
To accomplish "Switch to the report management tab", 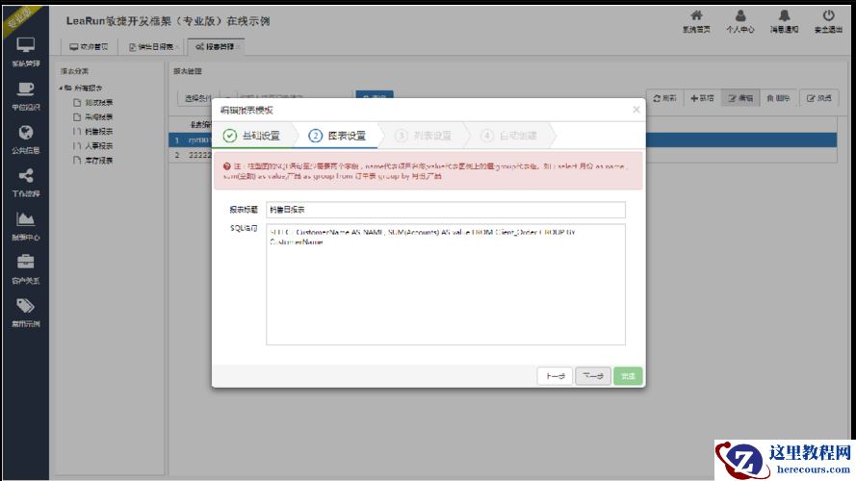I will (217, 47).
